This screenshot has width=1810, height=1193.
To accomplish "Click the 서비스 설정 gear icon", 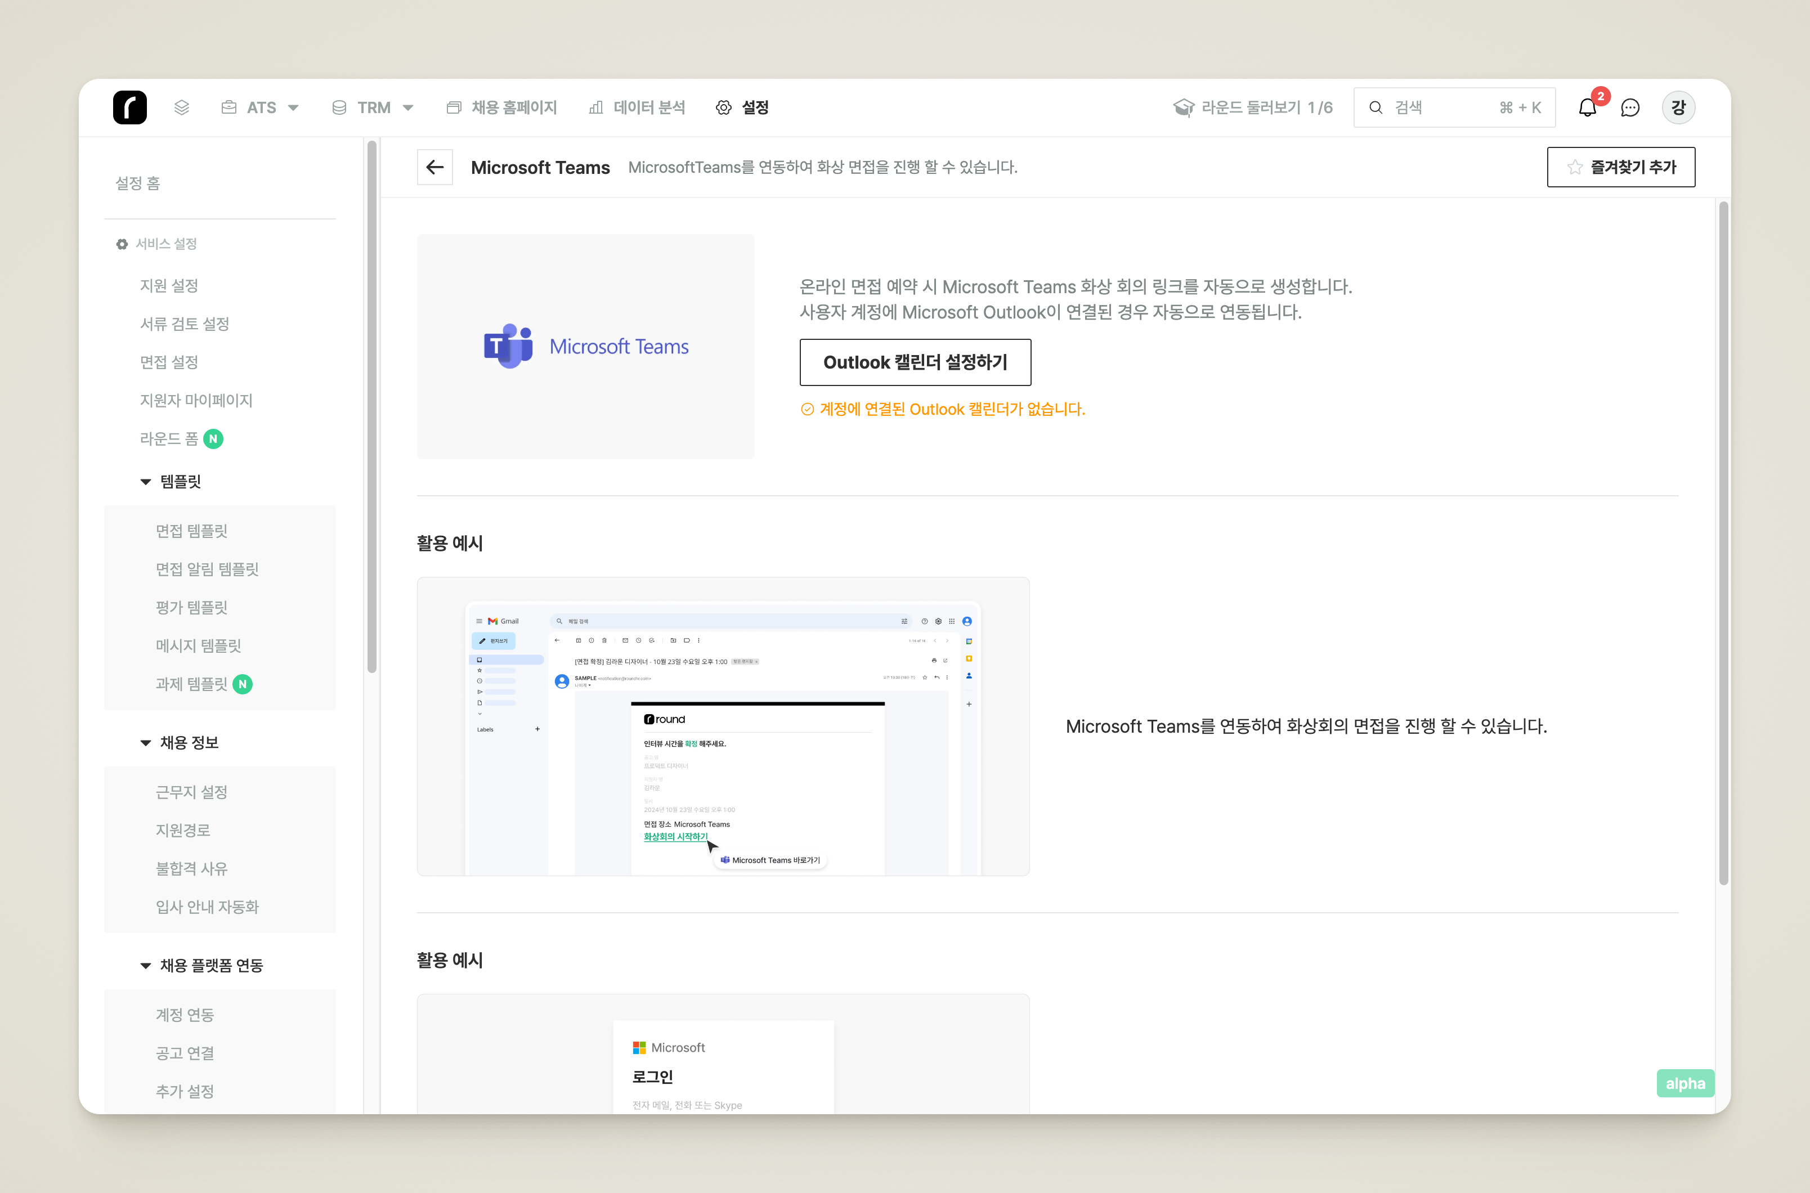I will tap(122, 244).
